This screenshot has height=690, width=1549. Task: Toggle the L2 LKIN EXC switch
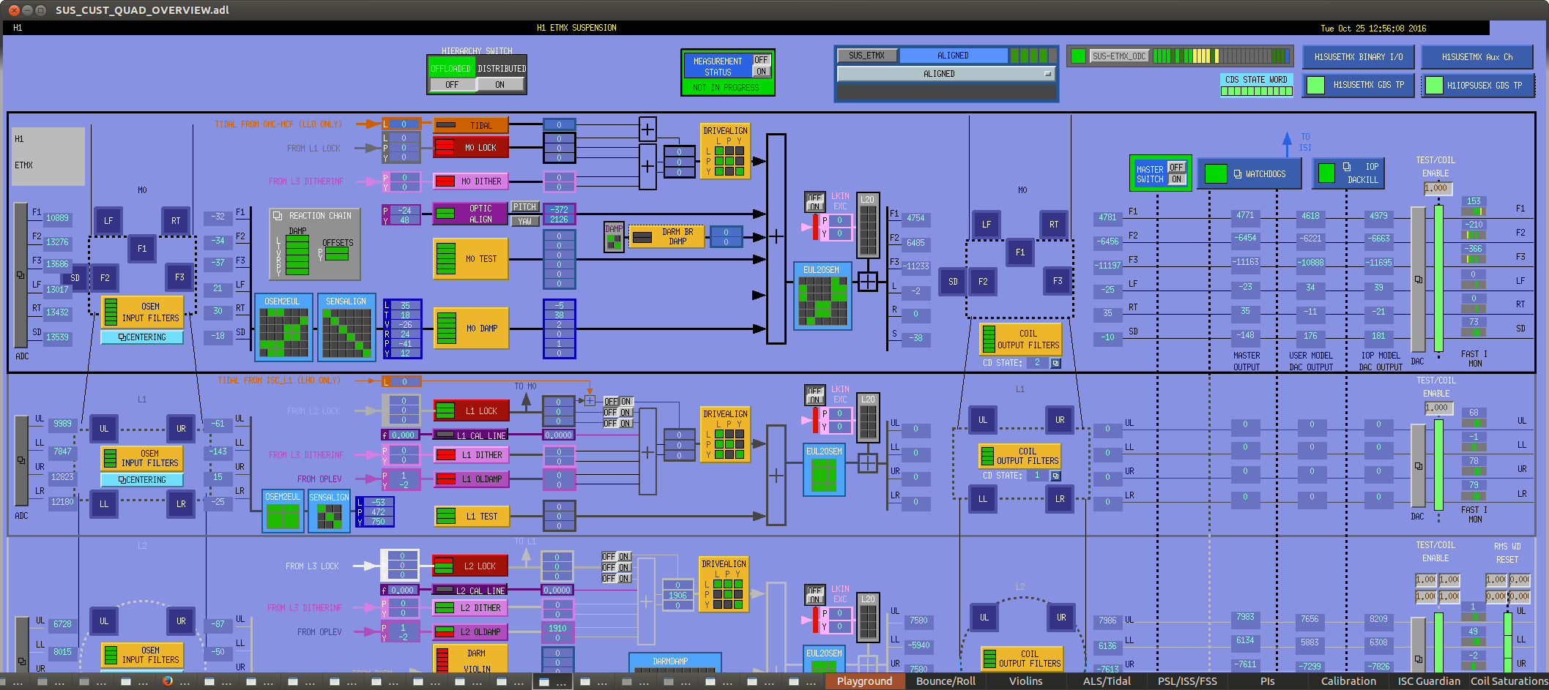[x=814, y=594]
